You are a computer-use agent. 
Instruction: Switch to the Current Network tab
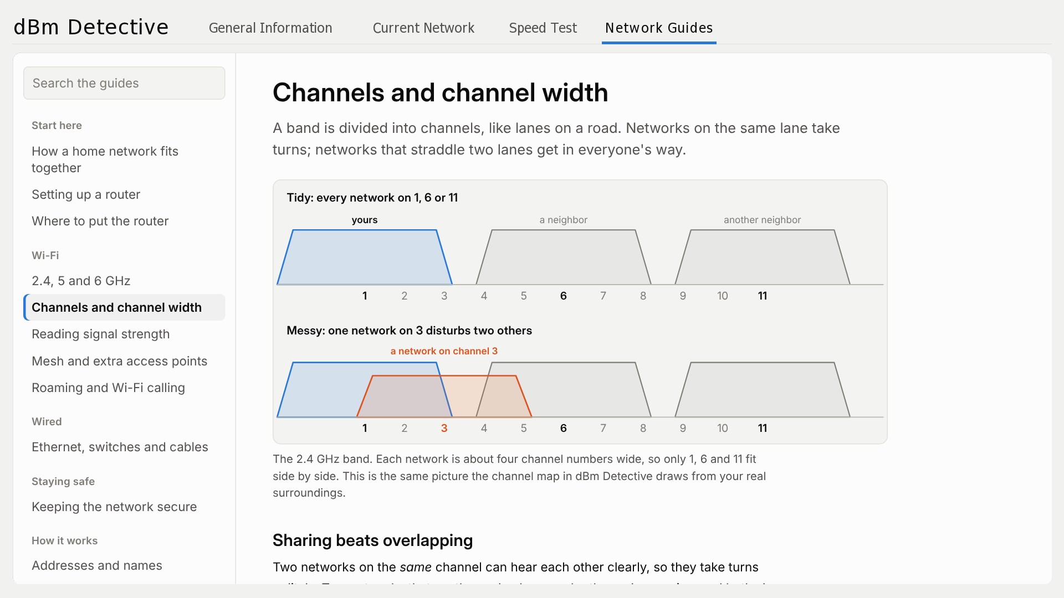423,28
